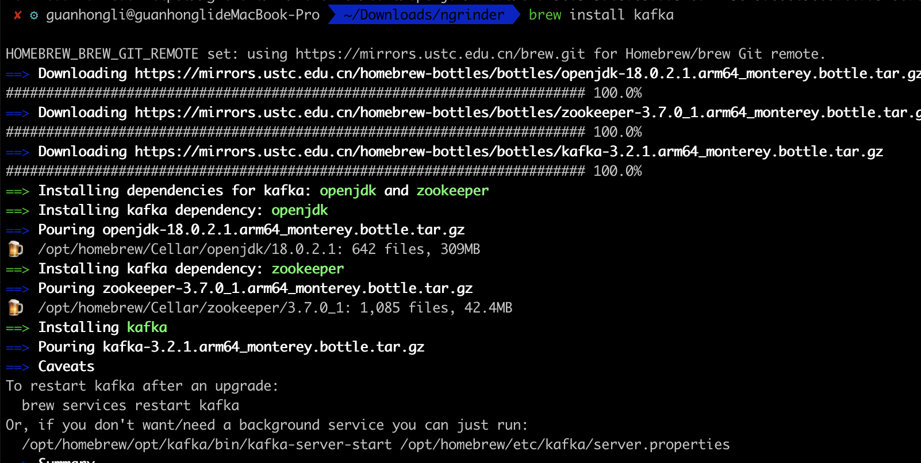Viewport: 921px width, 463px height.
Task: Click the line starting "Or, if you don't want/need"
Action: [267, 425]
